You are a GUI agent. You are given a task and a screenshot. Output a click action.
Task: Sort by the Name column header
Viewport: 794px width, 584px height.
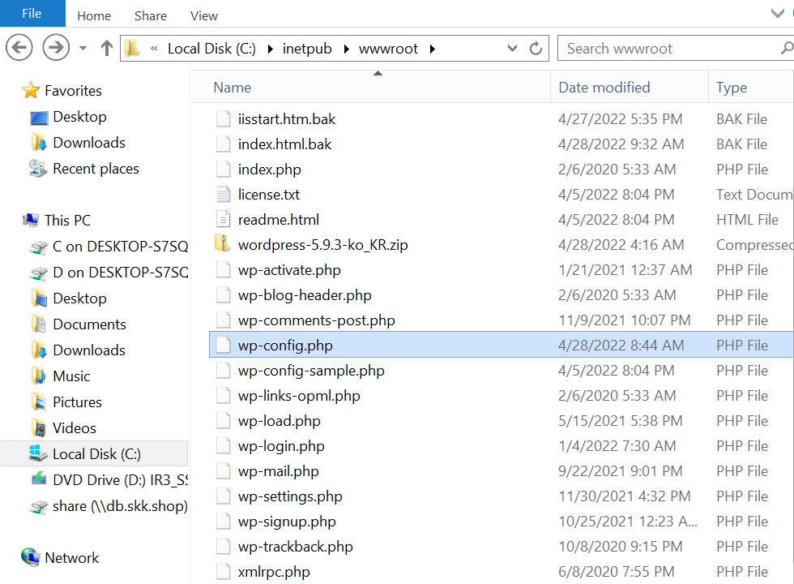tap(371, 88)
